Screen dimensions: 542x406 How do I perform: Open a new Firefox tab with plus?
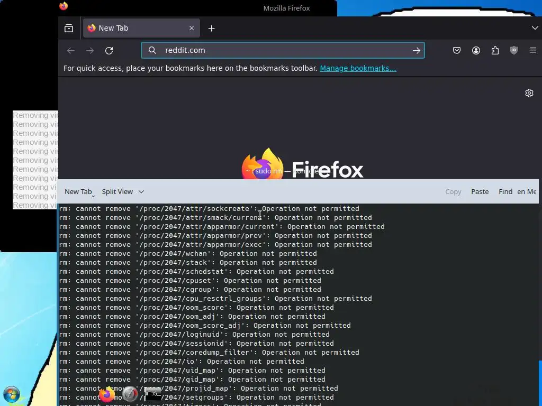click(212, 29)
